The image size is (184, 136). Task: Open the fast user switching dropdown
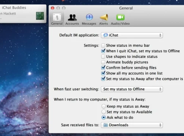click(132, 89)
